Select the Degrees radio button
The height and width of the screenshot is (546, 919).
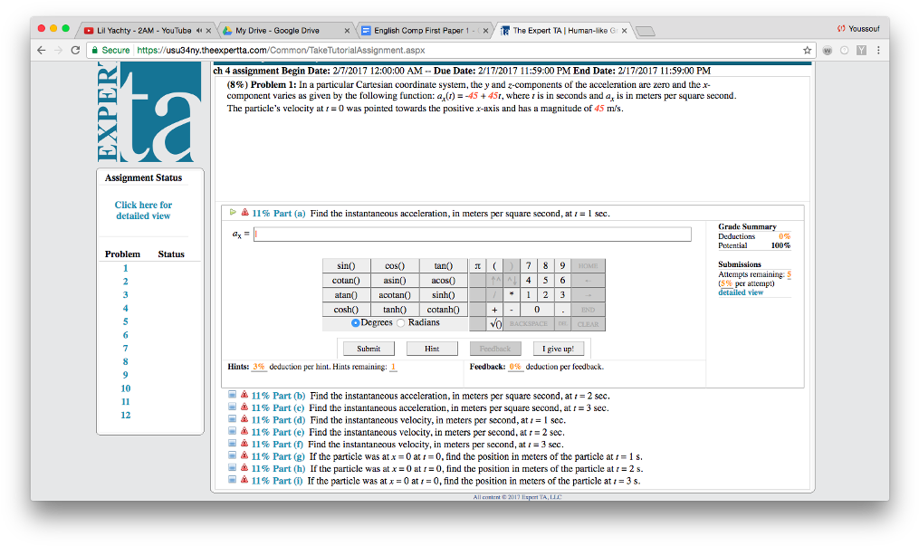(356, 323)
